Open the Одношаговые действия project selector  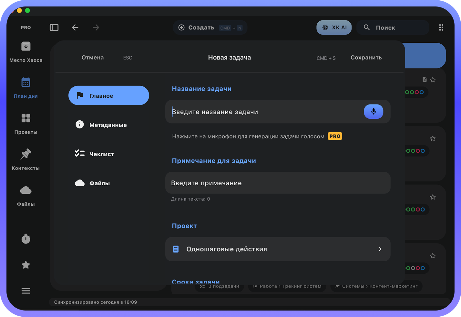tap(278, 249)
